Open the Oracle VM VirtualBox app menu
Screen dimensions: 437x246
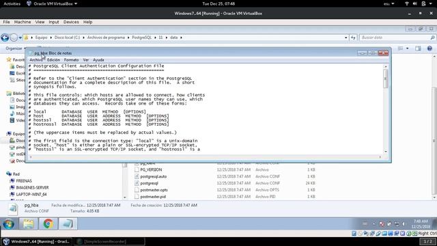click(52, 3)
